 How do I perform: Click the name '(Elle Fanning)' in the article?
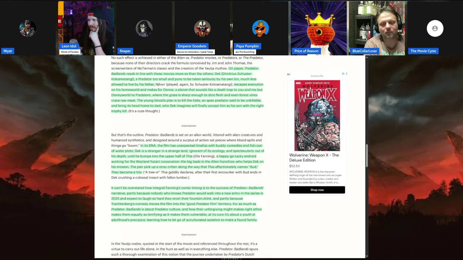tap(204, 156)
